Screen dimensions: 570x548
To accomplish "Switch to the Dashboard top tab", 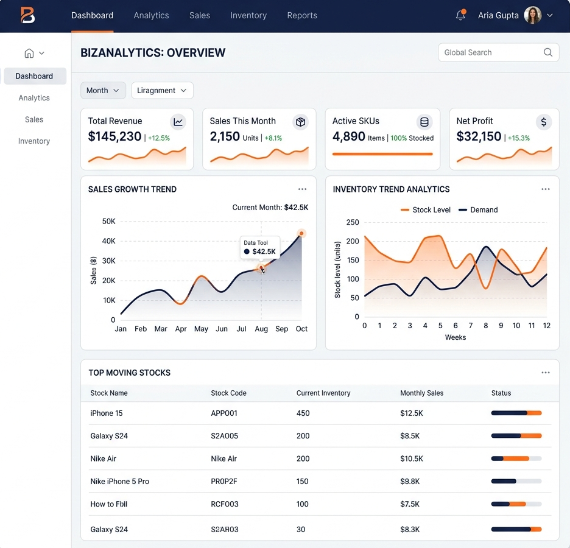I will 93,15.
